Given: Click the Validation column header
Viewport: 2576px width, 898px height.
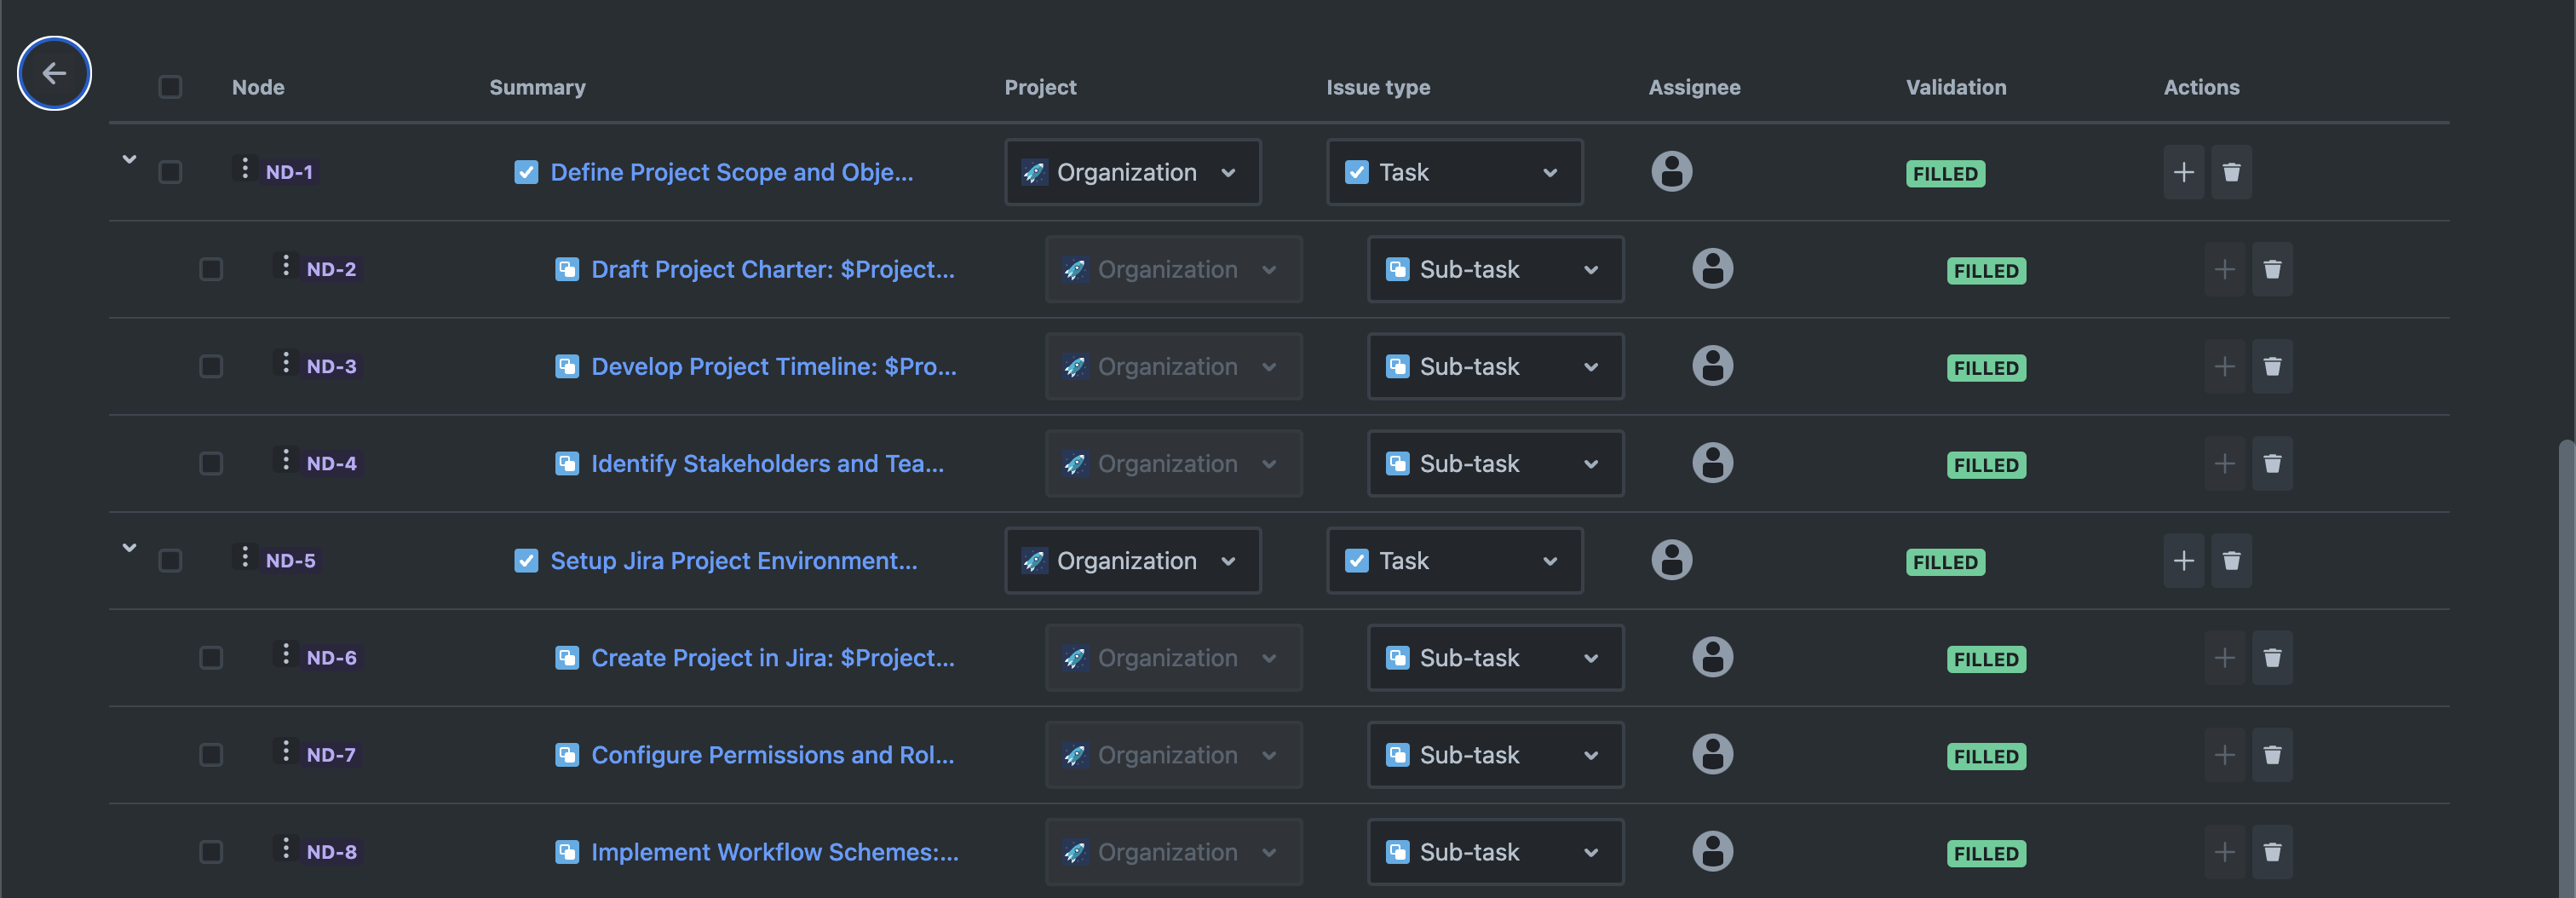Looking at the screenshot, I should coord(1955,87).
